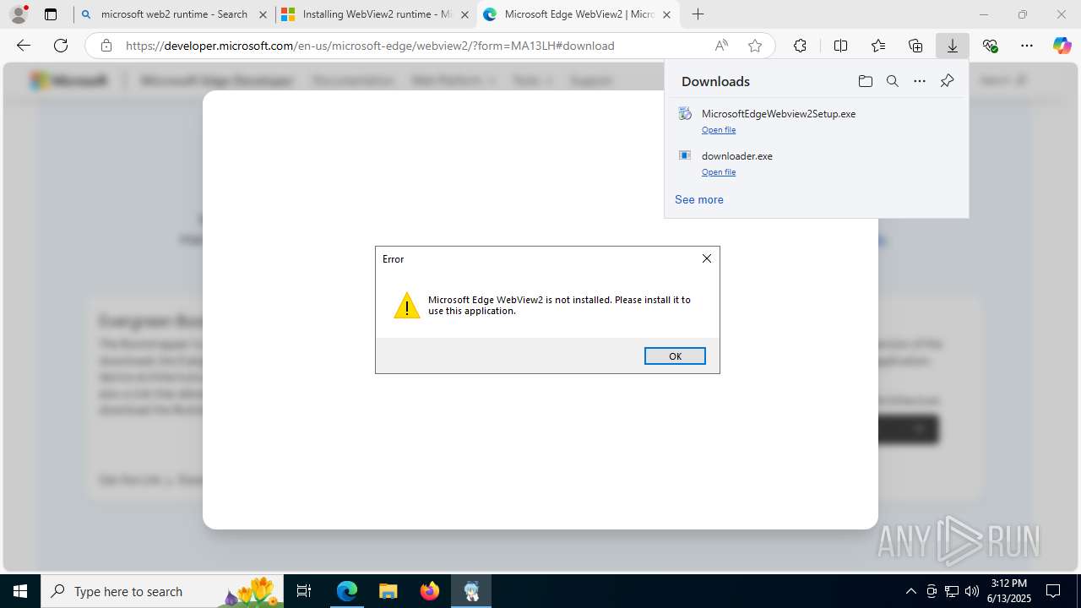The width and height of the screenshot is (1081, 608).
Task: Open network icon in system tray
Action: (x=952, y=591)
